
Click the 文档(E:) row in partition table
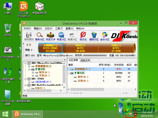pos(102,81)
